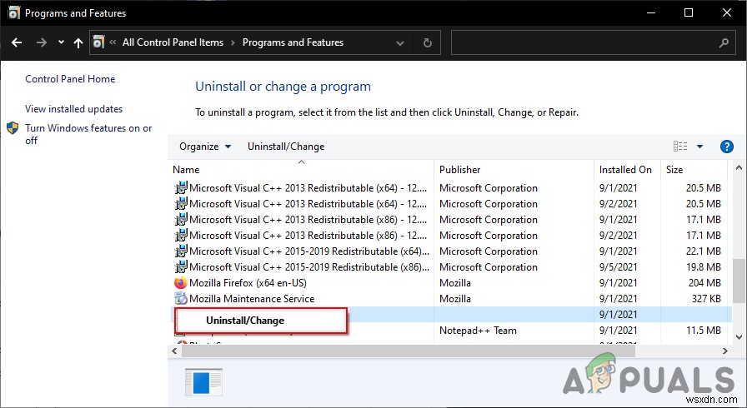Screen dimensions: 747x408
Task: Open the Recent locations dropdown
Action: coord(61,42)
